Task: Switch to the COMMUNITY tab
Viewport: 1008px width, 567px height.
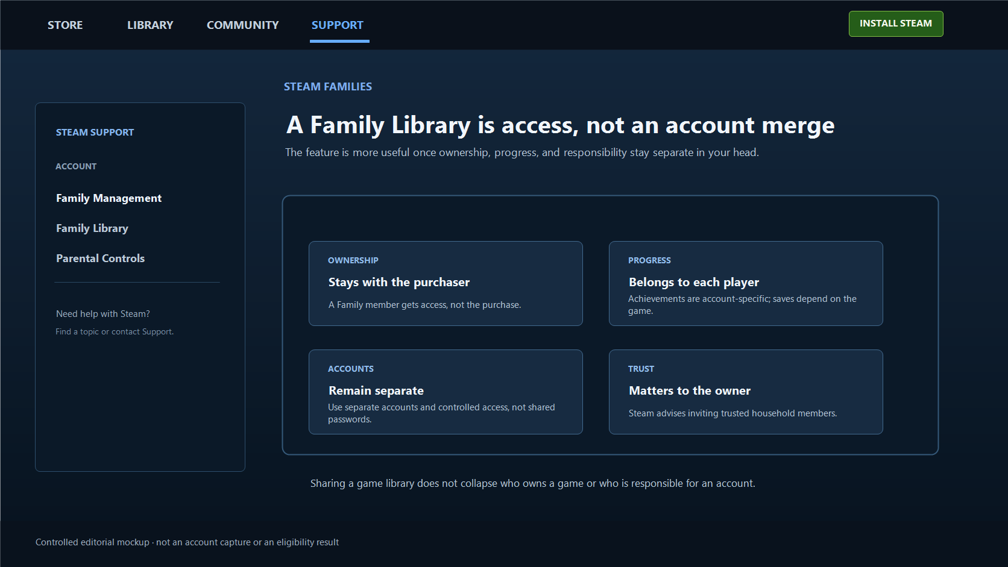Action: (x=242, y=25)
